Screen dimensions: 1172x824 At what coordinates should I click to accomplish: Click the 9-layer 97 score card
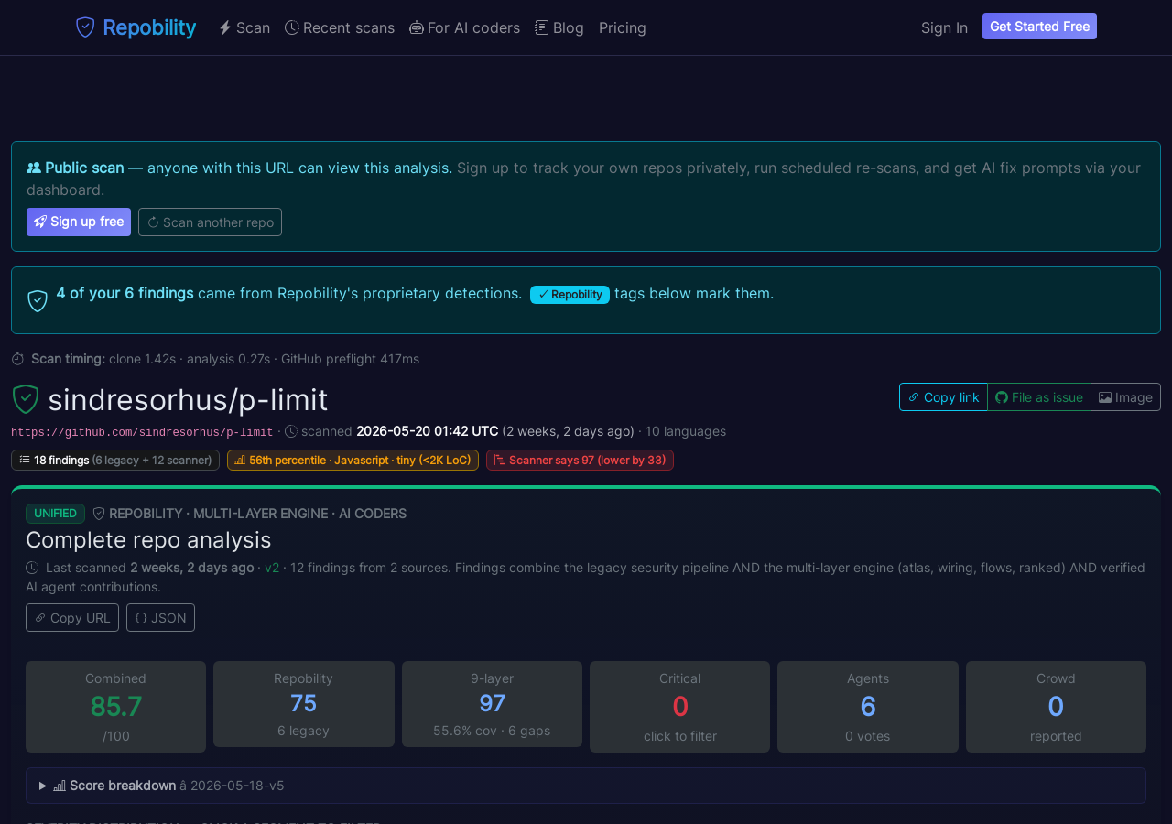click(x=492, y=704)
